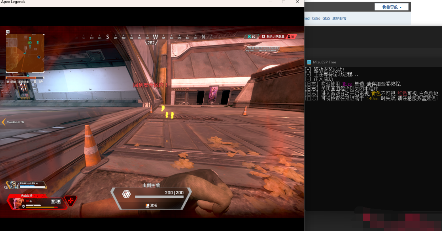Close the Apex Legends window
This screenshot has height=231, width=442.
(x=297, y=2)
